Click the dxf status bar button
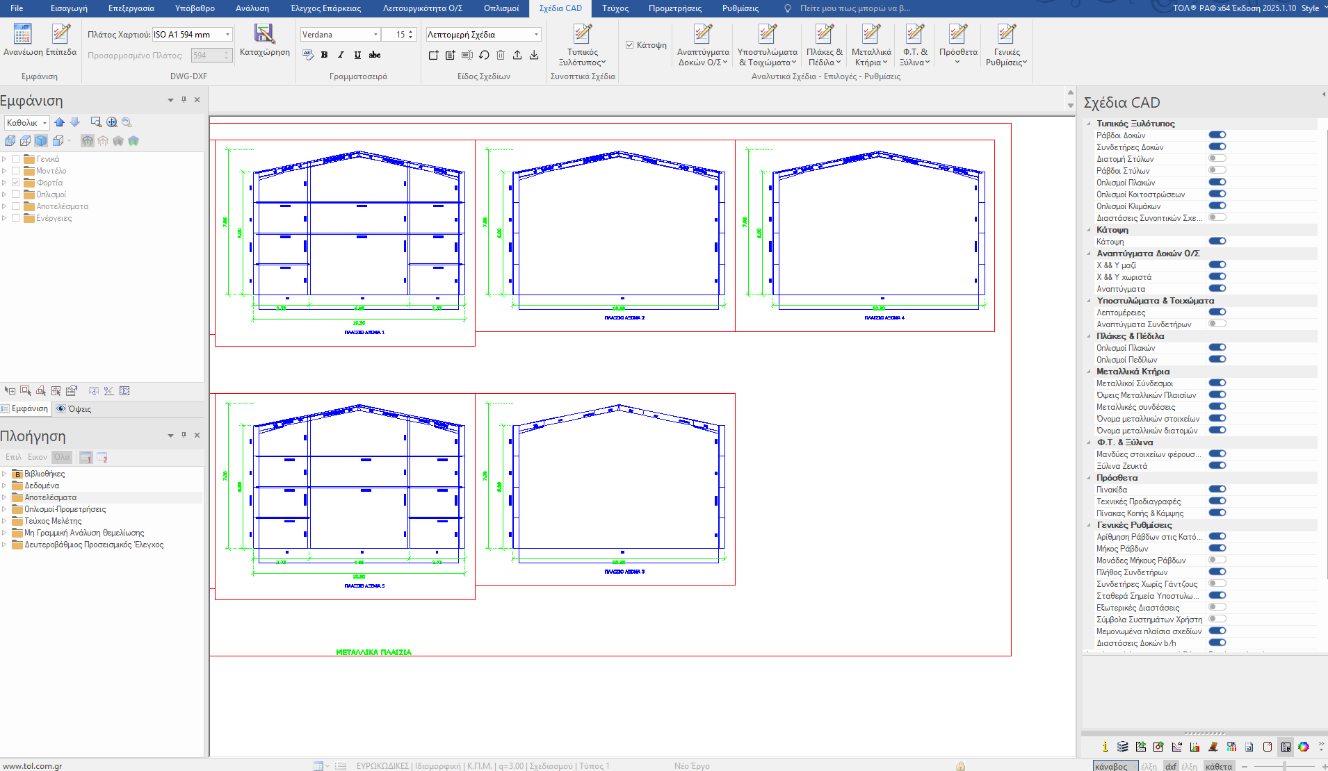Viewport: 1328px width, 771px height. 1171,766
